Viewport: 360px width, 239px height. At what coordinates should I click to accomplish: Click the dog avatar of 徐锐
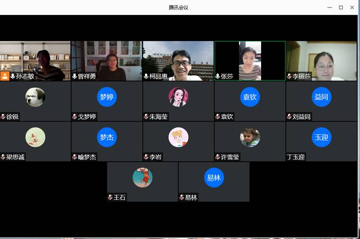pos(35,97)
